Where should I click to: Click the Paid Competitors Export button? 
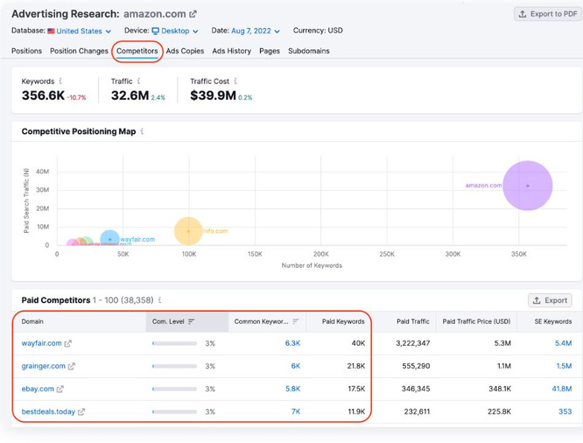pyautogui.click(x=550, y=300)
